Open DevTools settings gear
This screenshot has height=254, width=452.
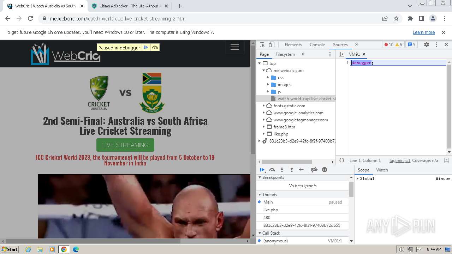point(427,44)
